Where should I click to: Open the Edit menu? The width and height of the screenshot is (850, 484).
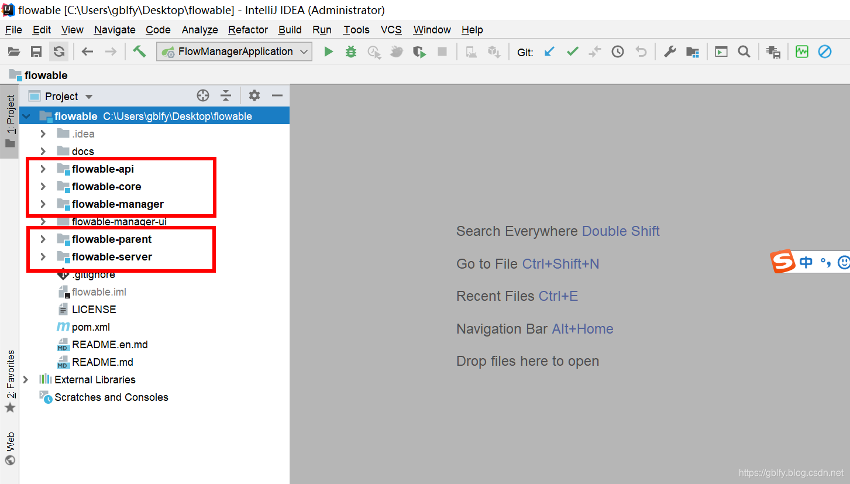pyautogui.click(x=42, y=30)
